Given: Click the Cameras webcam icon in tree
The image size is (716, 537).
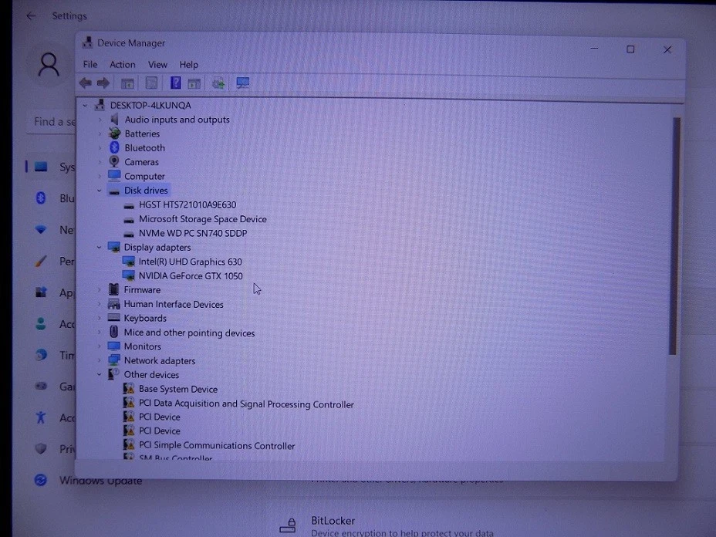Looking at the screenshot, I should [114, 162].
